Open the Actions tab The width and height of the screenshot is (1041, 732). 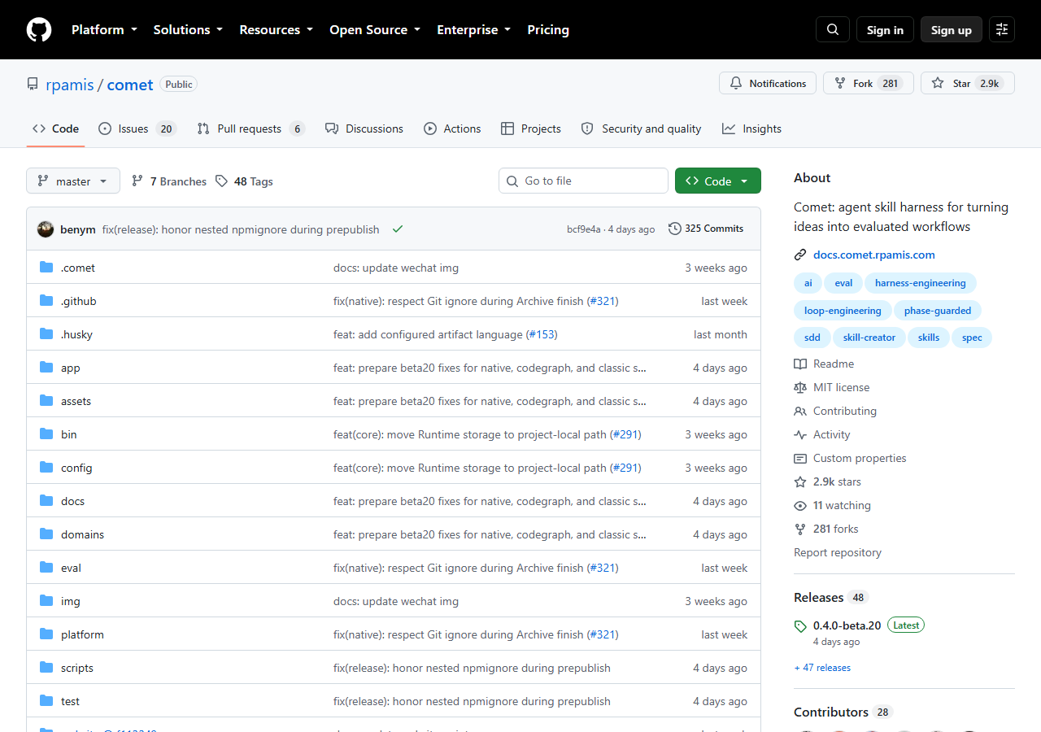coord(452,129)
